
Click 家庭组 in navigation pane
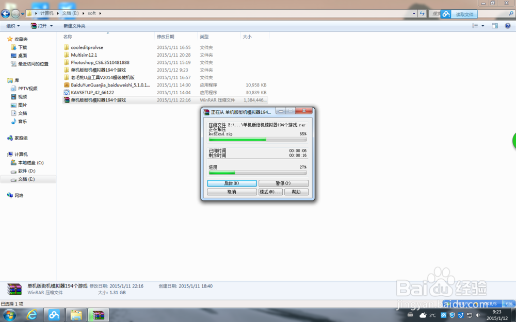pos(21,138)
